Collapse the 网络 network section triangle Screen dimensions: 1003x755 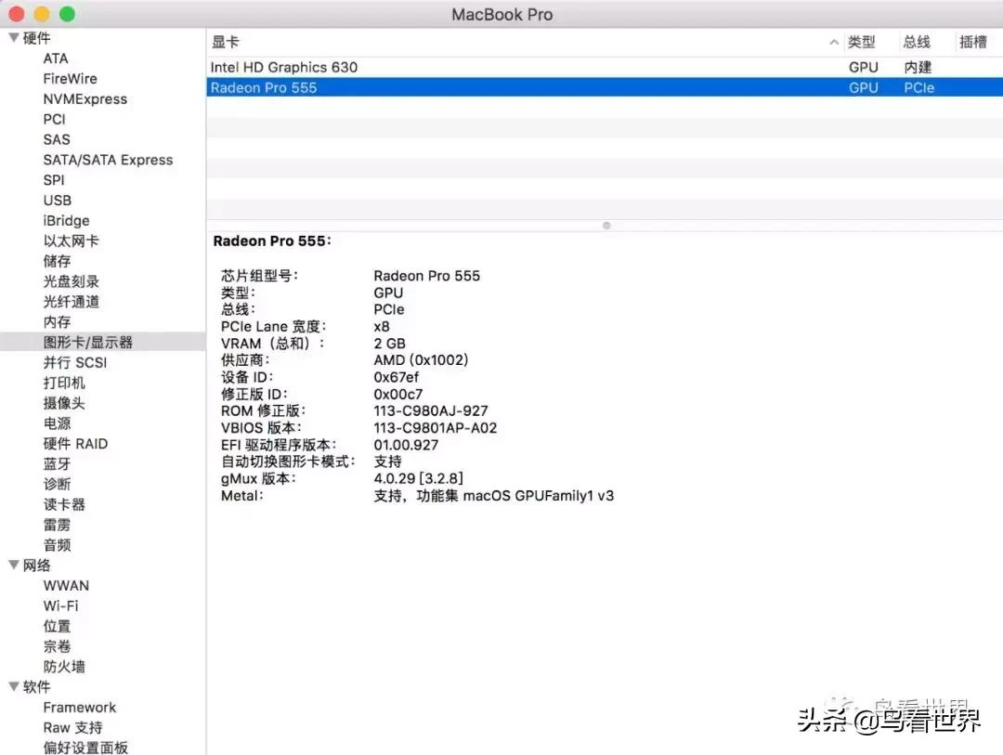click(x=14, y=565)
